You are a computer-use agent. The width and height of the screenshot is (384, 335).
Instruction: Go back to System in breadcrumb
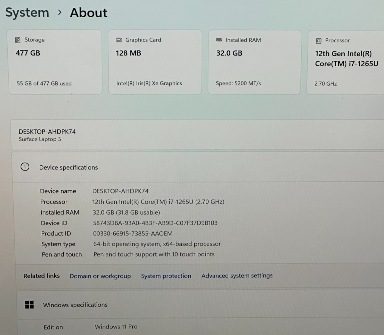[x=27, y=12]
